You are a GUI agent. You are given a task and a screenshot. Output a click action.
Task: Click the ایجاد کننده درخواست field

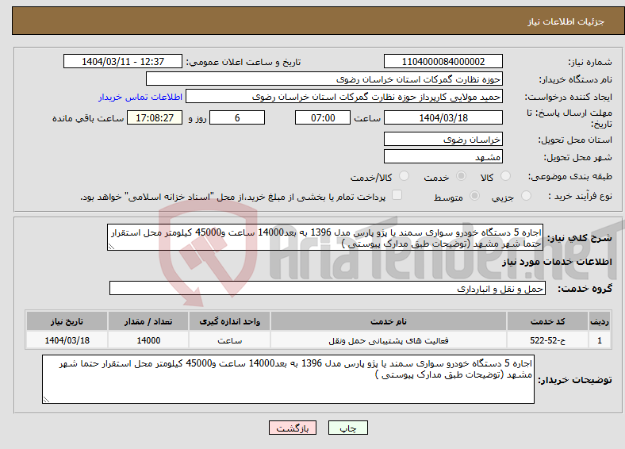344,97
